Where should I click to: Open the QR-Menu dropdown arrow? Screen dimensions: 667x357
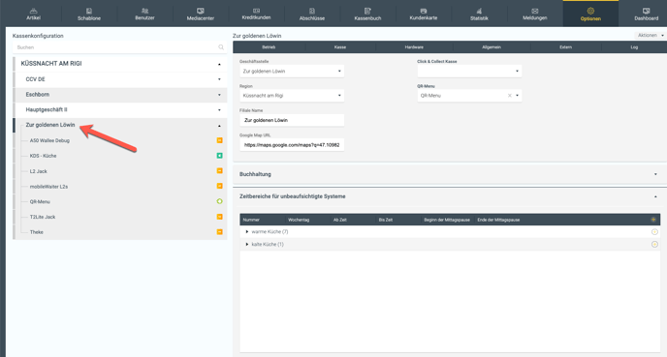517,96
